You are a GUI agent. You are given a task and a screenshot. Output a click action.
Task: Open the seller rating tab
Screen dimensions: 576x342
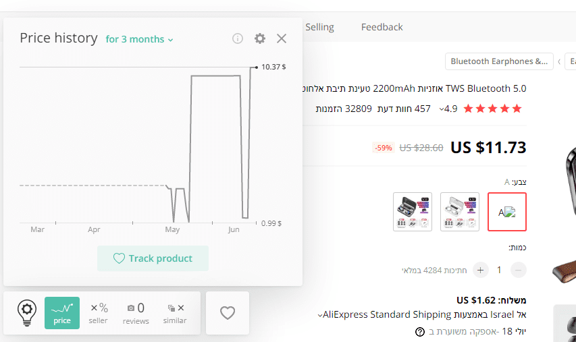coord(99,313)
